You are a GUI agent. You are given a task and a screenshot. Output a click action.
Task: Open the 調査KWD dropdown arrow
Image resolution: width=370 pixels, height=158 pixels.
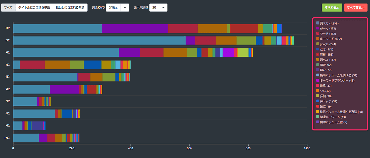[125, 8]
